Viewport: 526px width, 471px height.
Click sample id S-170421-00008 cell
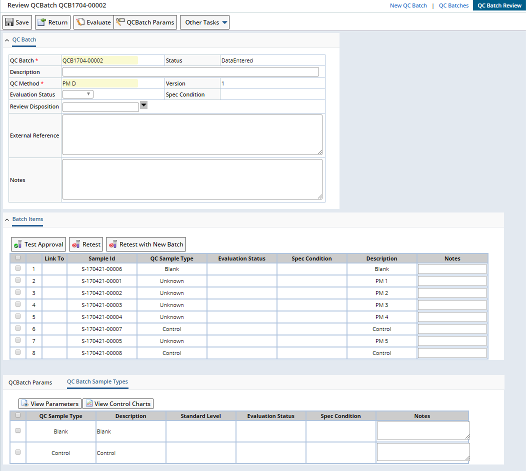pos(102,353)
